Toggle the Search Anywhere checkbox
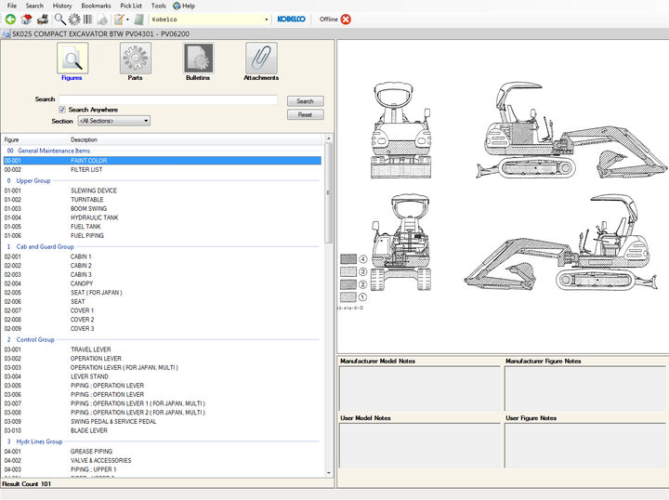Image resolution: width=669 pixels, height=500 pixels. point(62,110)
